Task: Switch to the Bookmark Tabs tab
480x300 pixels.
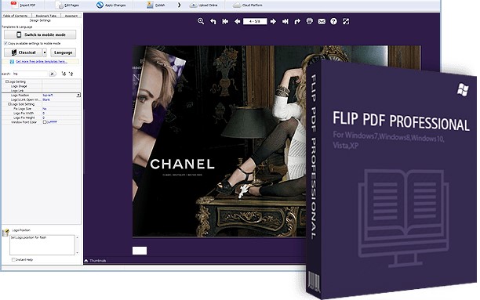Action: 46,16
